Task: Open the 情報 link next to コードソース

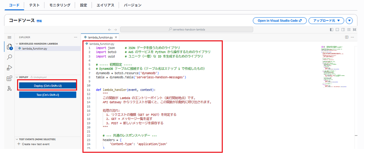Action: pyautogui.click(x=39, y=21)
